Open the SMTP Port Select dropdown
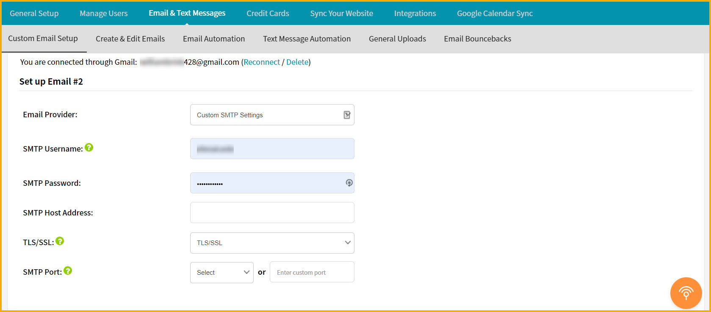Image resolution: width=711 pixels, height=312 pixels. point(222,272)
